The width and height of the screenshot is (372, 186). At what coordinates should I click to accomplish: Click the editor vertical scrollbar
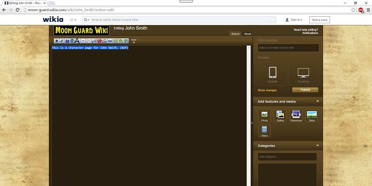click(248, 116)
